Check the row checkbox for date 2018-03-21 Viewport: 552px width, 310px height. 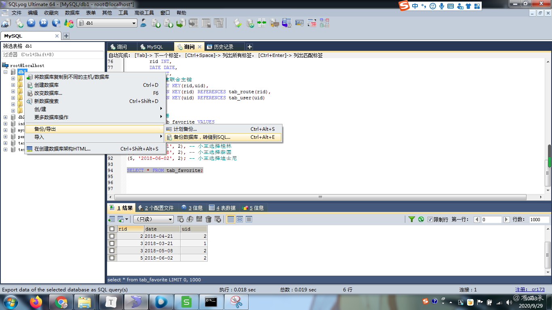112,243
